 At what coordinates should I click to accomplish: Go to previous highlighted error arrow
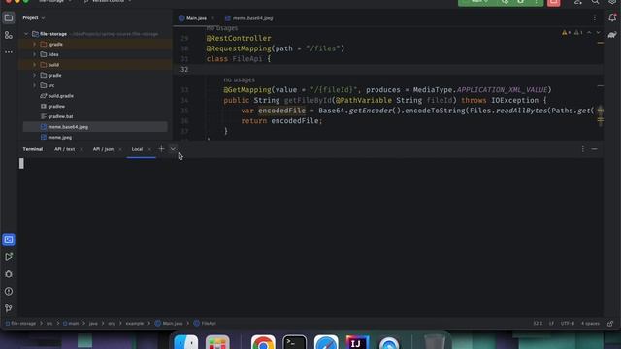(589, 32)
